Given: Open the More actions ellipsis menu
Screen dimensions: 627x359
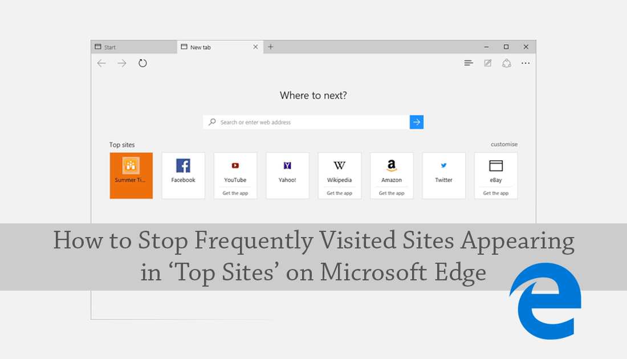Looking at the screenshot, I should [526, 63].
